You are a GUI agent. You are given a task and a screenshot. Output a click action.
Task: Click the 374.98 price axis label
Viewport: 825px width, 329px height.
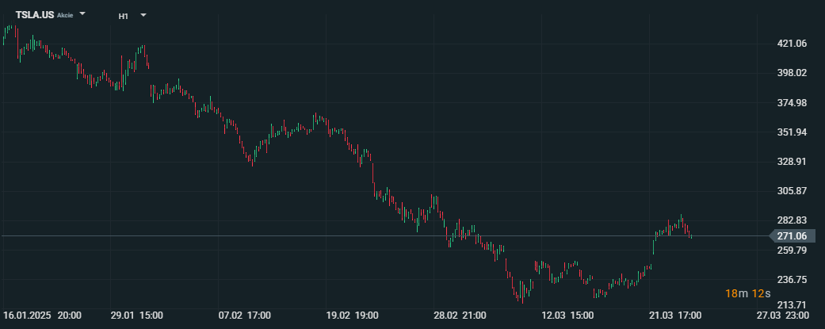[792, 103]
